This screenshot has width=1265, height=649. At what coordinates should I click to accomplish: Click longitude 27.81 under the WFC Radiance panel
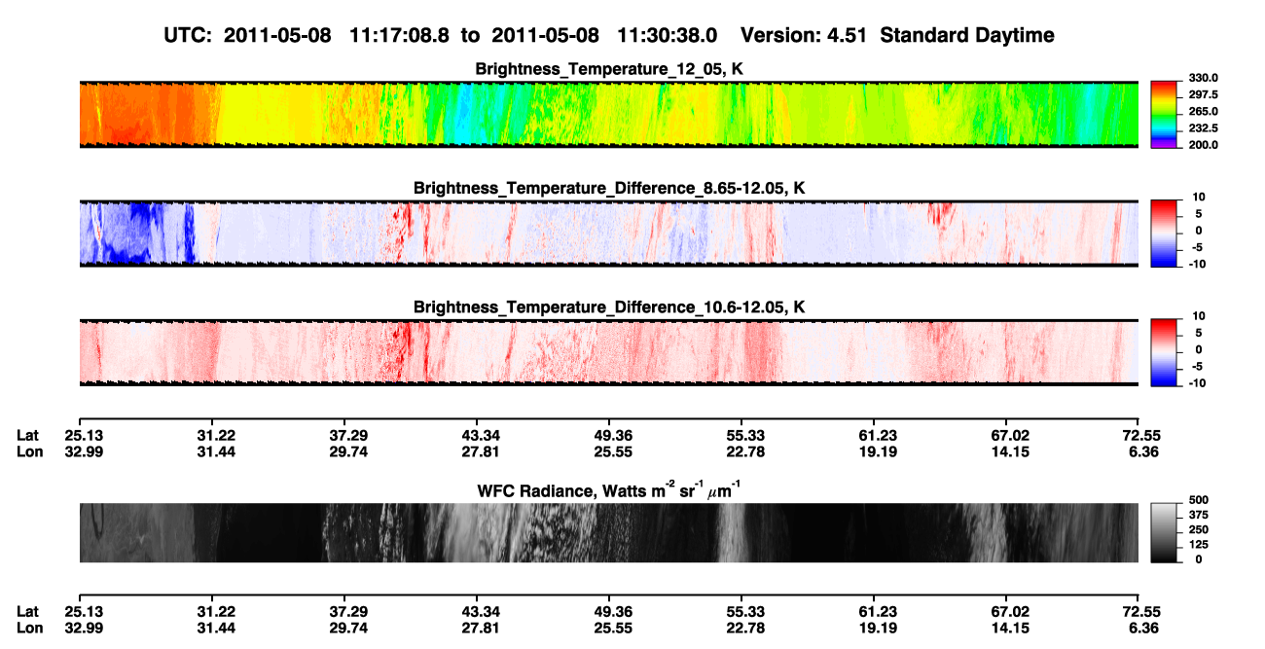tap(477, 629)
